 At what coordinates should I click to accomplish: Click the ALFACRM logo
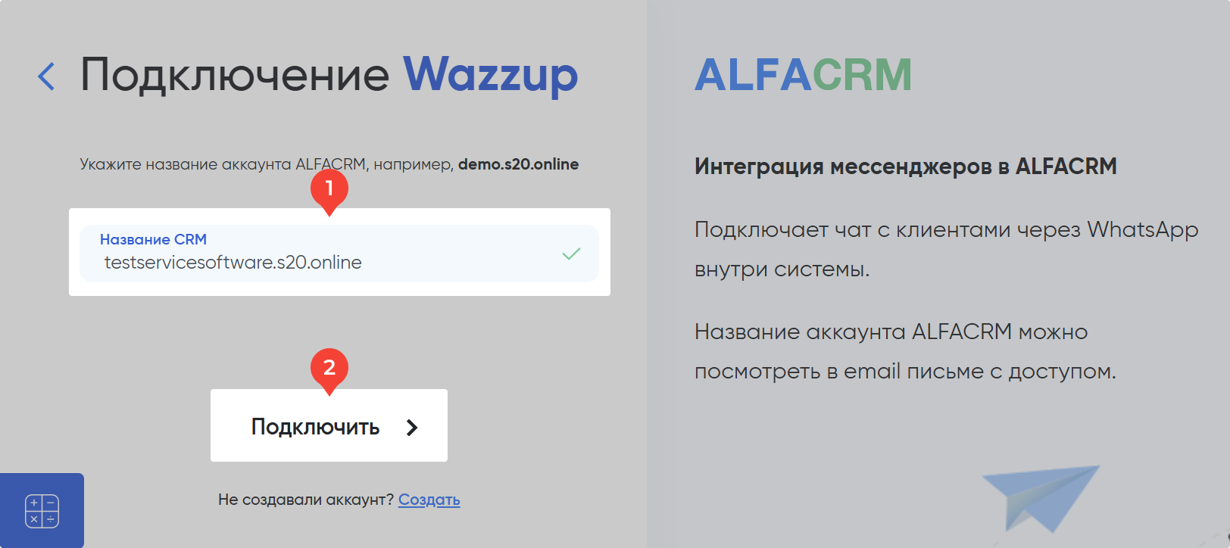[x=803, y=75]
